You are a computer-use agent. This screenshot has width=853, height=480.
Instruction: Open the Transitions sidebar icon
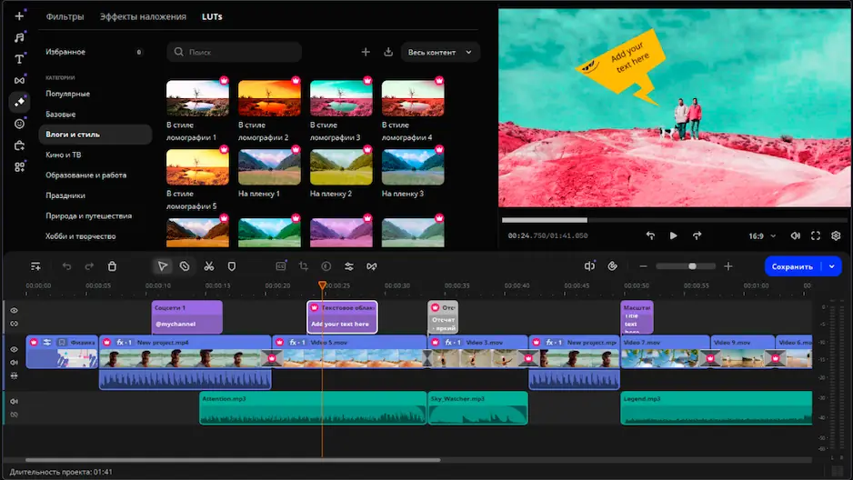19,80
